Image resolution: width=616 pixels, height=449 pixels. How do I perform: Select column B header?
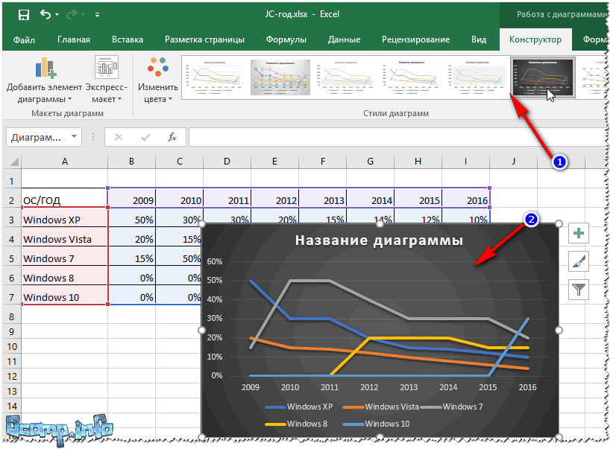(x=131, y=162)
